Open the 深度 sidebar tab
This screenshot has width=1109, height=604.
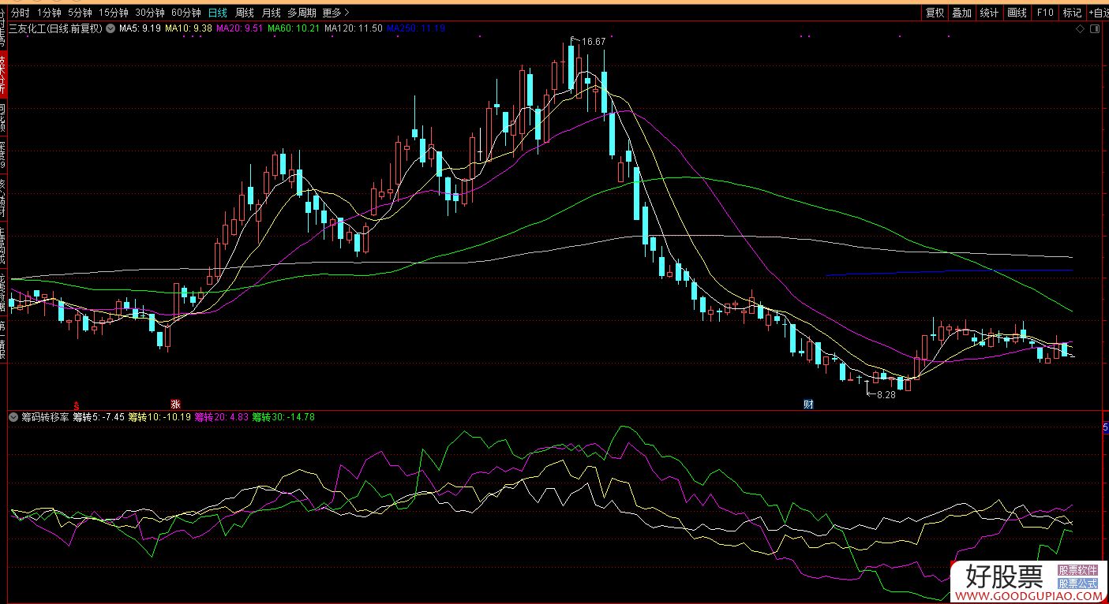[3, 156]
